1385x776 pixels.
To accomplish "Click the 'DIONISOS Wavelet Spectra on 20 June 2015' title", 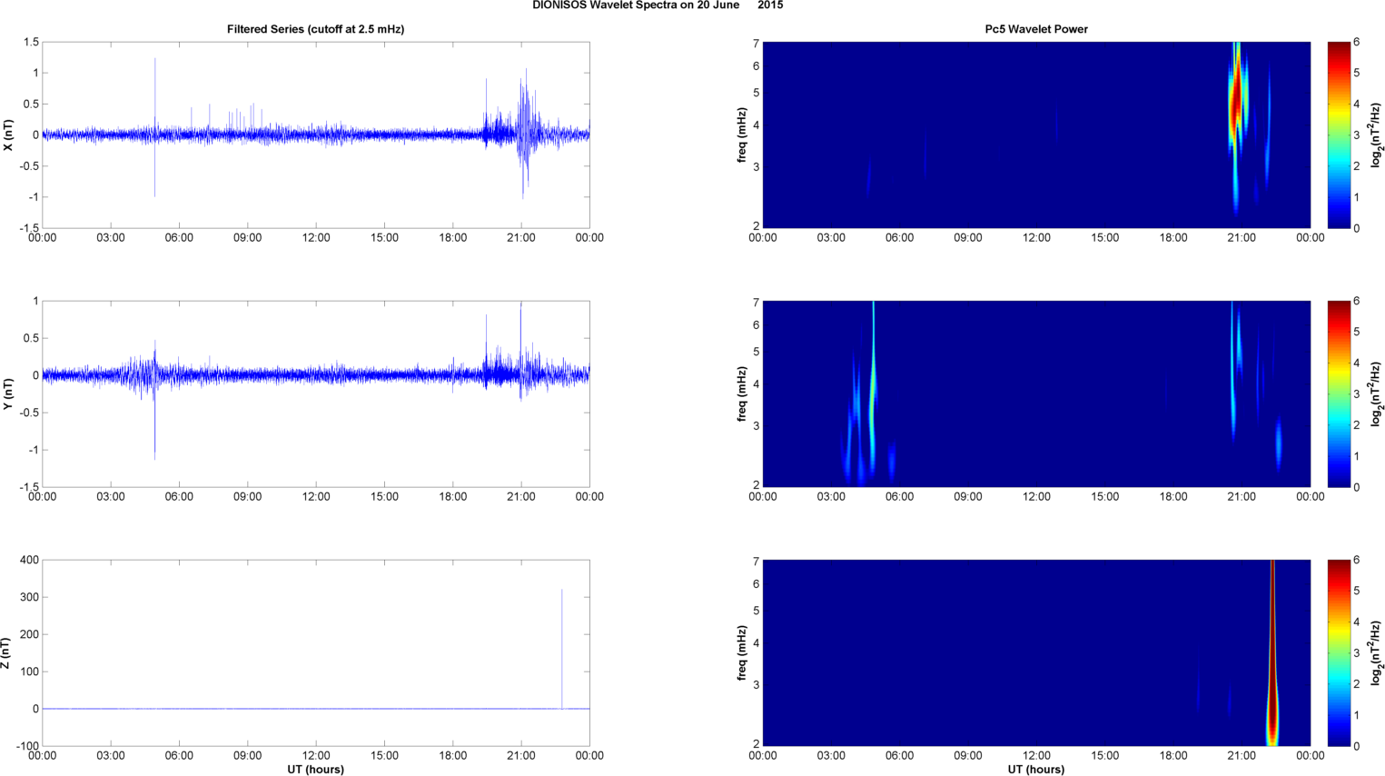I will pyautogui.click(x=658, y=5).
